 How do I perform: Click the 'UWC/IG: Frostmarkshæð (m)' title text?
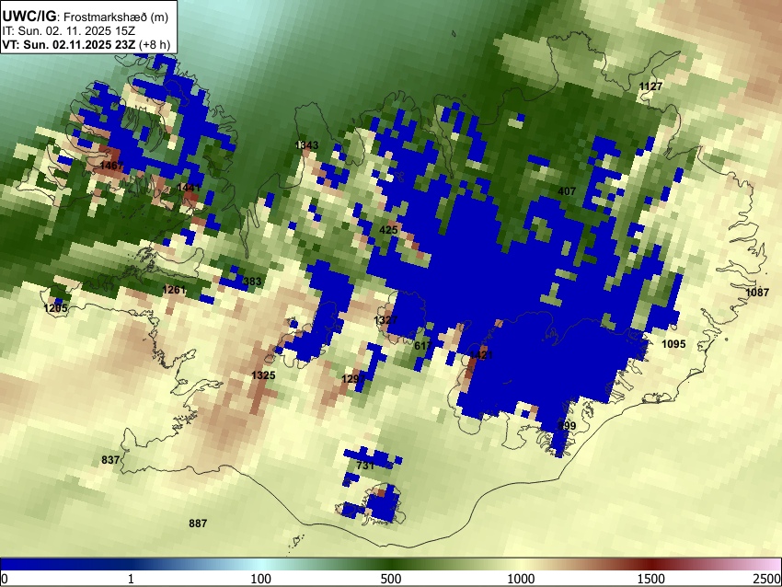tap(86, 17)
